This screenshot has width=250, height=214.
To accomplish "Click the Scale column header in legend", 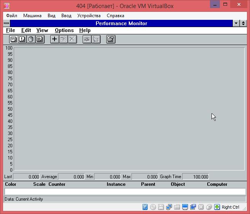I will click(x=39, y=184).
